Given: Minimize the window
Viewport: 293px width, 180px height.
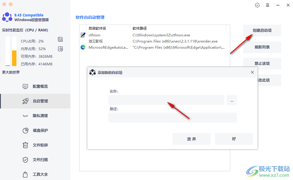Looking at the screenshot, I should (x=278, y=5).
